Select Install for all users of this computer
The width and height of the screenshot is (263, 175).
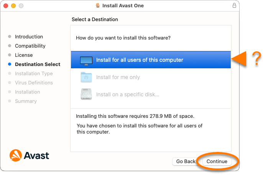(x=151, y=59)
